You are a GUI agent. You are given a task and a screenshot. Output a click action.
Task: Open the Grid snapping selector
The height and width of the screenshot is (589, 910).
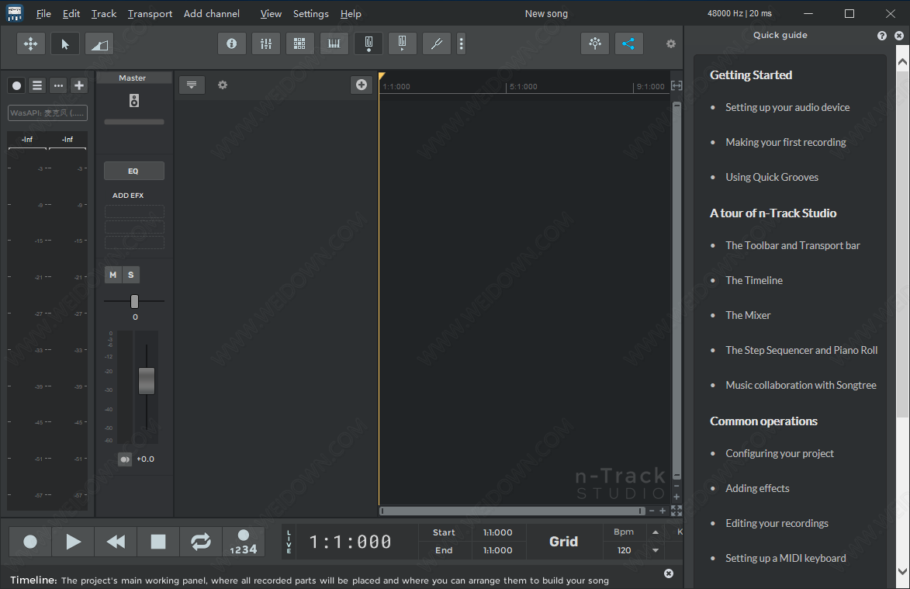click(563, 542)
